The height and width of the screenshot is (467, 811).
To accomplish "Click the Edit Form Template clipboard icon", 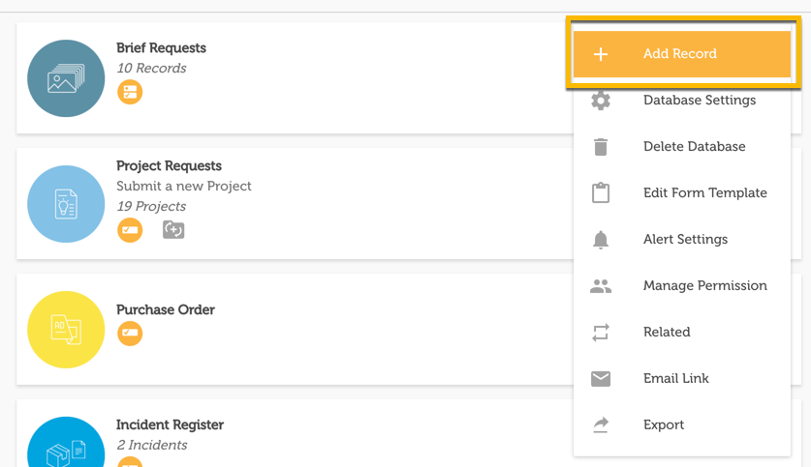I will (x=601, y=192).
